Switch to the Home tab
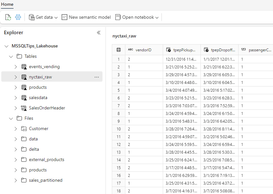Screen dimensions: 273x194 click(7, 4)
